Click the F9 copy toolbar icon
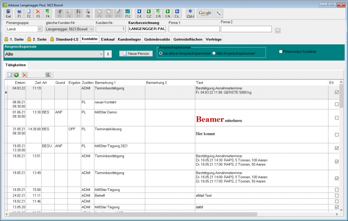 99,14
